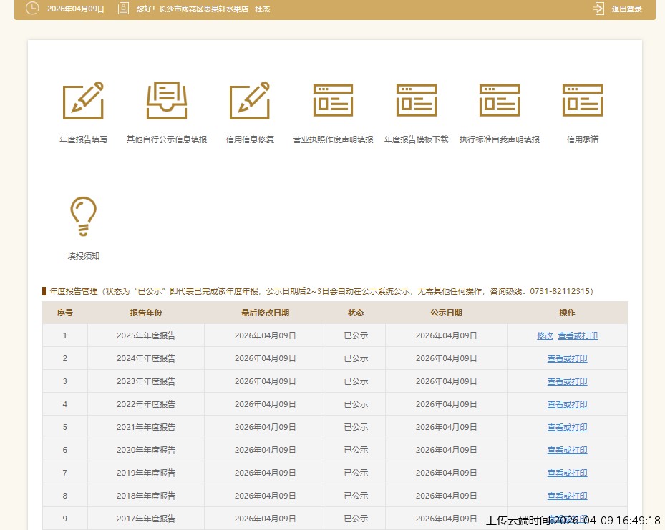665x530 pixels.
Task: Click the clock icon beside the date
Action: 33,9
